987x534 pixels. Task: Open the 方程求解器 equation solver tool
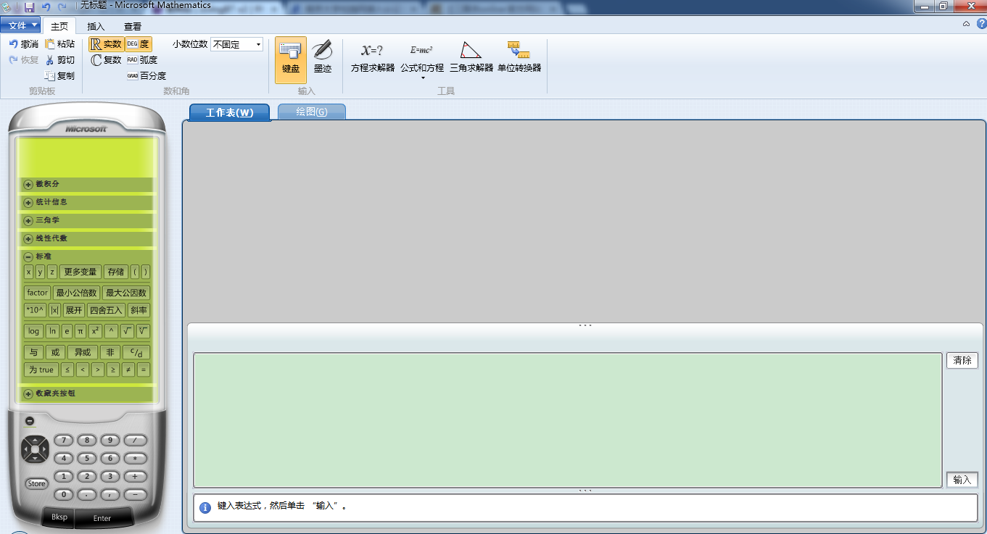tap(372, 58)
